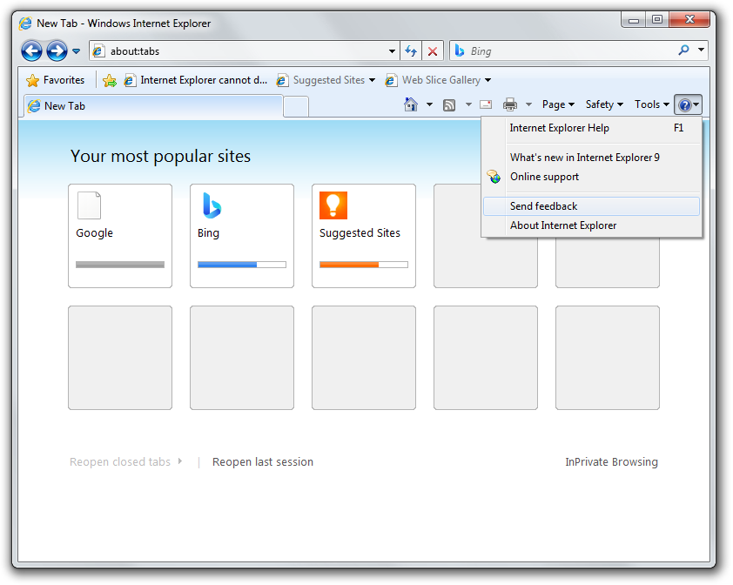Open the Safety menu

[604, 104]
